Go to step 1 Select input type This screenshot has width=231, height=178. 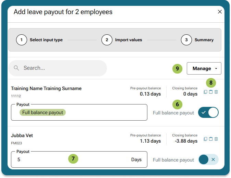click(22, 40)
